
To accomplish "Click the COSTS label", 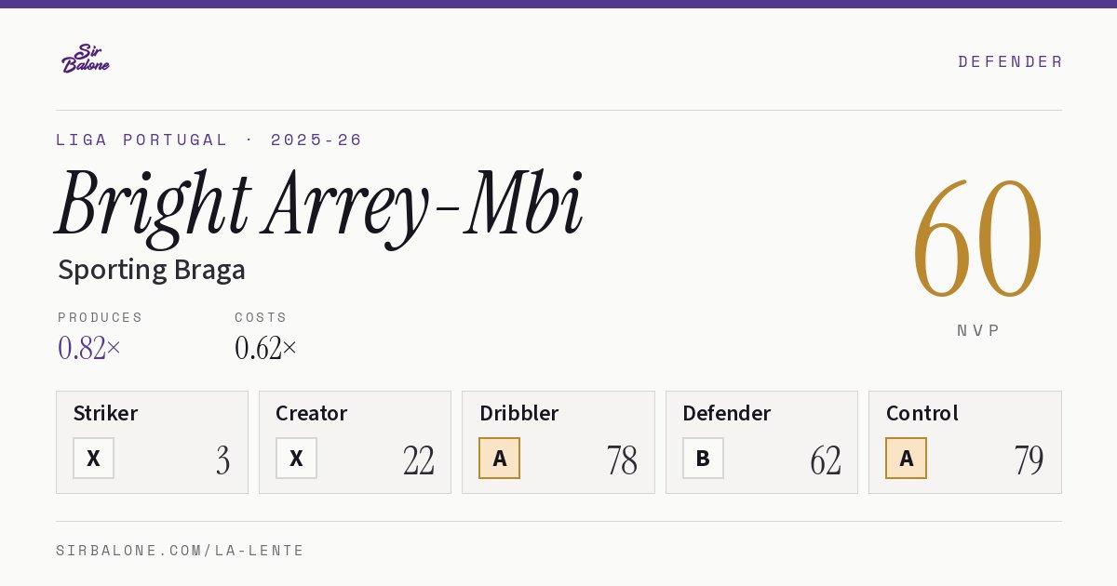I will [x=262, y=317].
